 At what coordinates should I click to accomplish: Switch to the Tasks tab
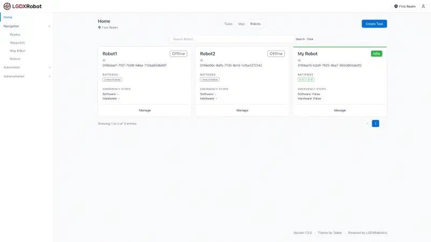coord(228,24)
